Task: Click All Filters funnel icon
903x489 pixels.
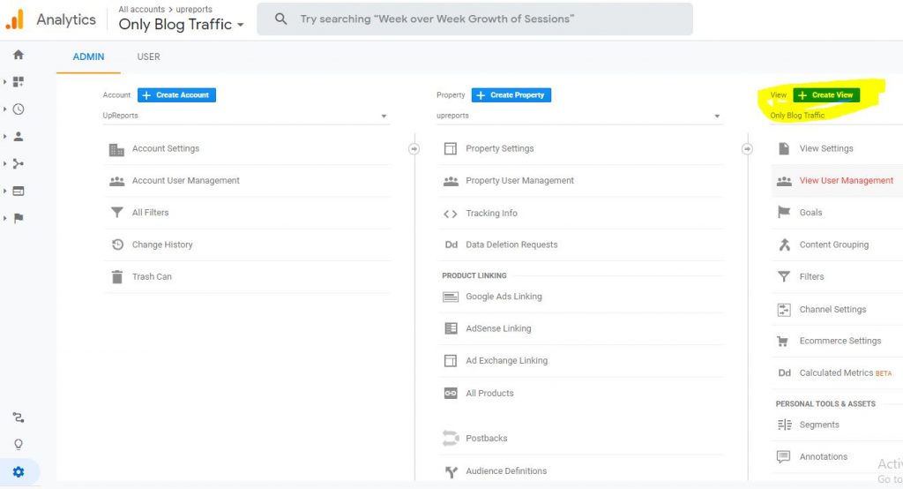Action: 117,213
